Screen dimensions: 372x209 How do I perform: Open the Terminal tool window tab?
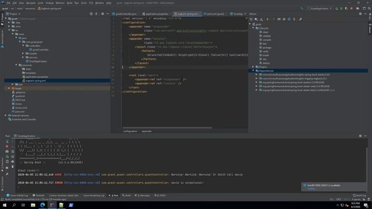pos(38,196)
